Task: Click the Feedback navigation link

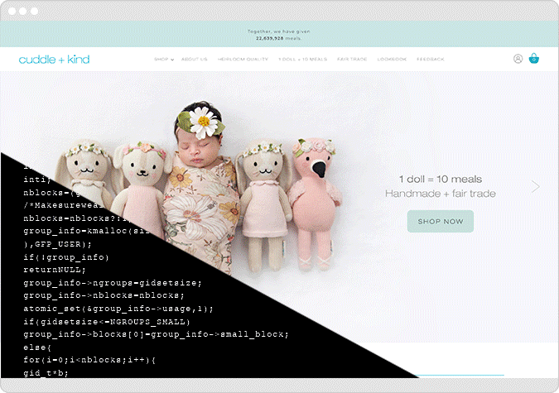Action: point(431,60)
